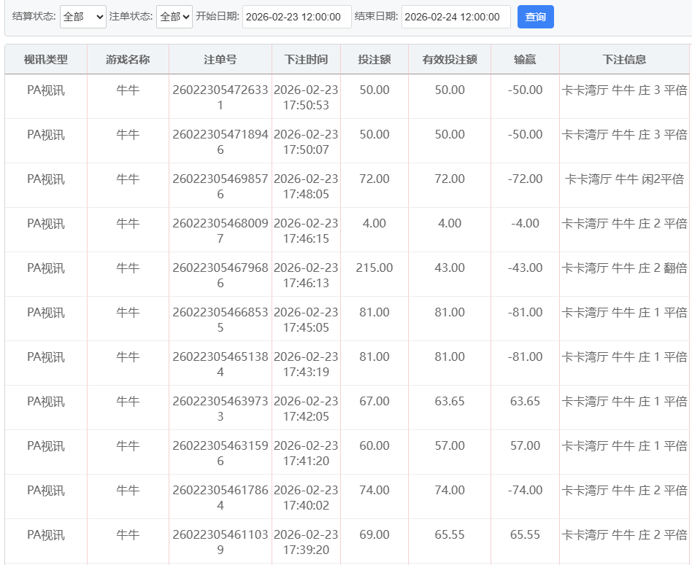Viewport: 692px width, 565px height.
Task: Click the -43.00 win/loss cell
Action: [x=525, y=268]
